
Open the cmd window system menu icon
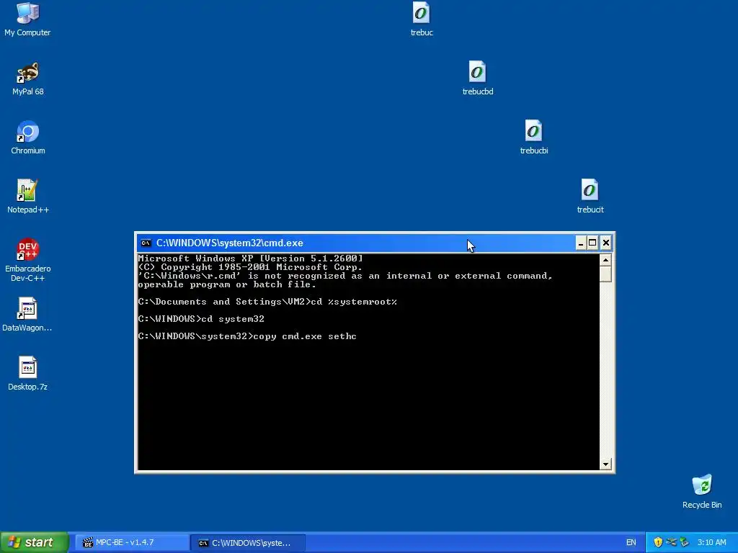tap(146, 243)
